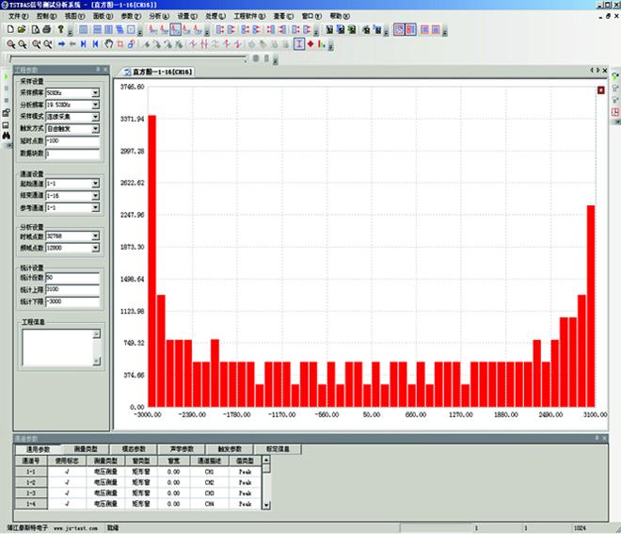Toggle the 使用标志 checkmark for channel 1-2
The width and height of the screenshot is (621, 534).
pos(66,482)
